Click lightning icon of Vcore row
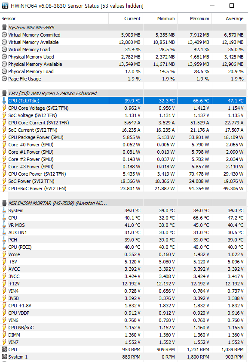 [x=4, y=254]
